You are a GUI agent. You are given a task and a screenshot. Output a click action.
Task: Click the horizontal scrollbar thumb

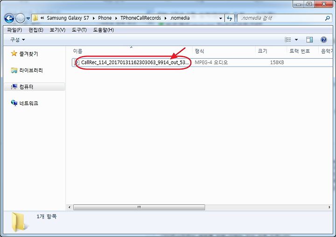pyautogui.click(x=139, y=207)
